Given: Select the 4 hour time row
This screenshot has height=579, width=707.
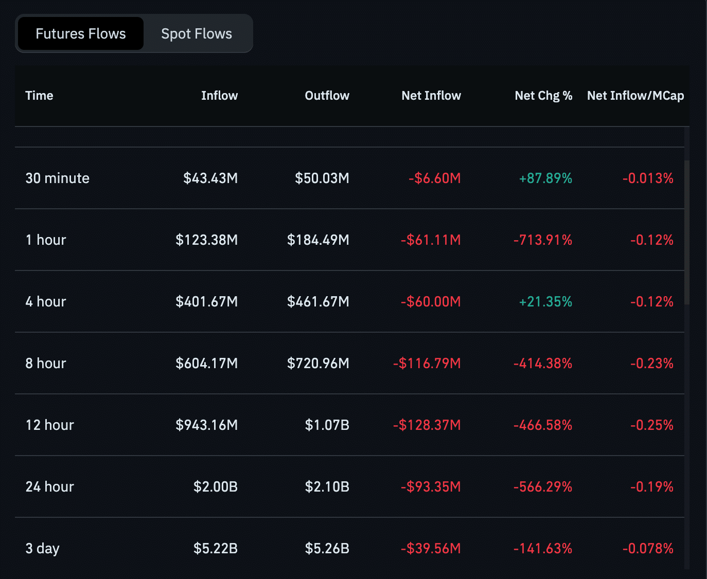Looking at the screenshot, I should 45,301.
